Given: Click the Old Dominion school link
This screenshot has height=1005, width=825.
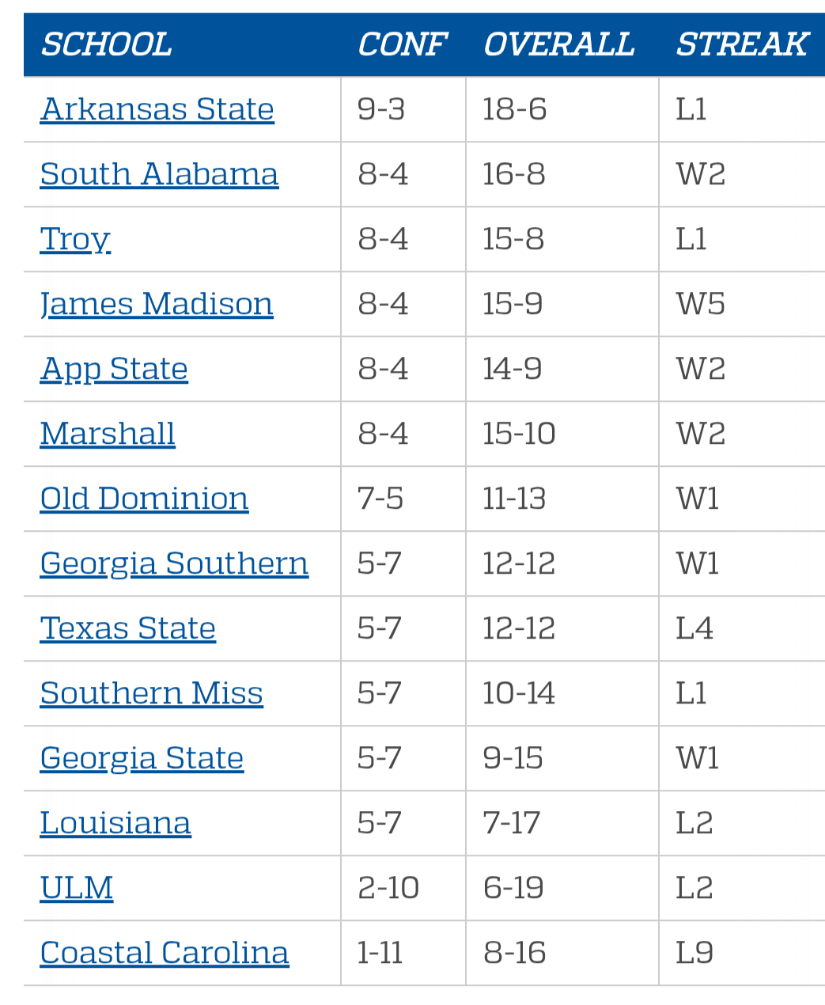Looking at the screenshot, I should 144,499.
